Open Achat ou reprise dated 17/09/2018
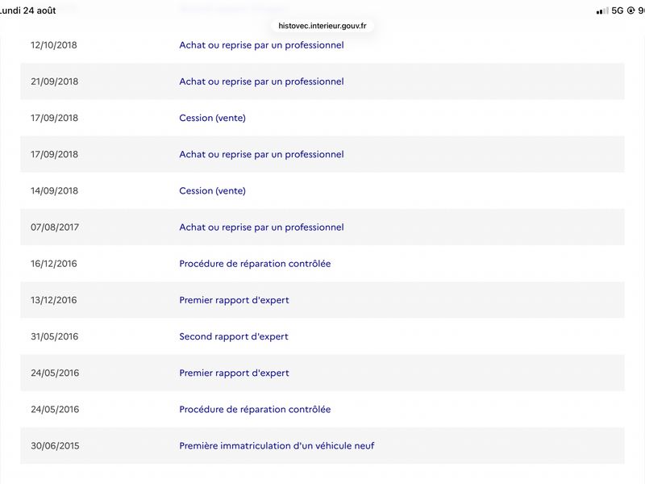Viewport: 645px width, 484px height. [261, 154]
